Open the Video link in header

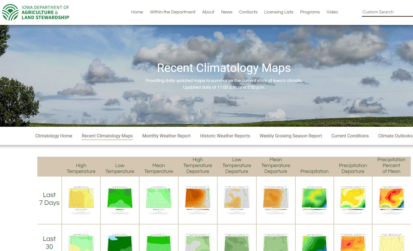332,12
